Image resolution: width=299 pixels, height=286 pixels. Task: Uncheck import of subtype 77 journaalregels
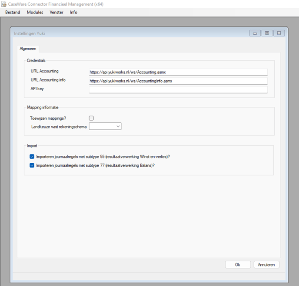[32, 165]
